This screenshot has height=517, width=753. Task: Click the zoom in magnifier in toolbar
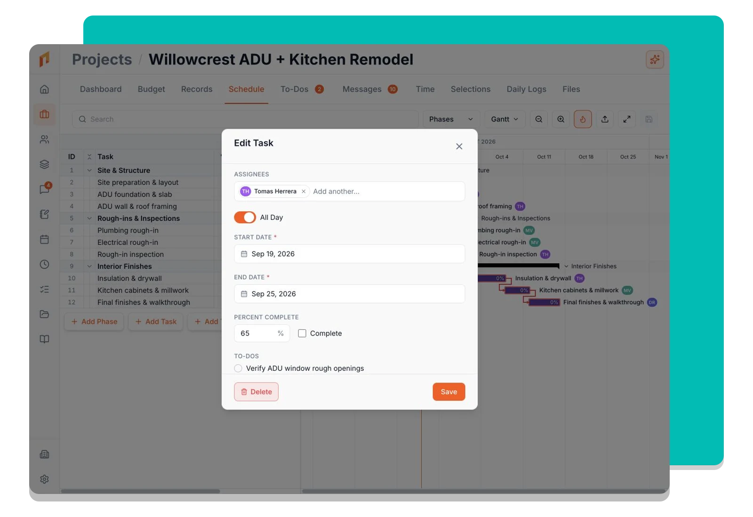click(561, 119)
